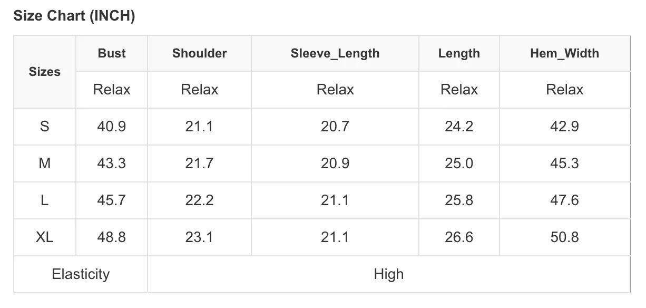The width and height of the screenshot is (646, 308).
Task: Select length value 25.8 for size L
Action: click(x=459, y=200)
